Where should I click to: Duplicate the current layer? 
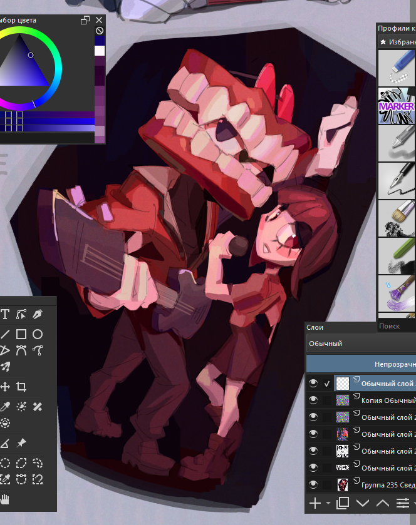(x=343, y=503)
